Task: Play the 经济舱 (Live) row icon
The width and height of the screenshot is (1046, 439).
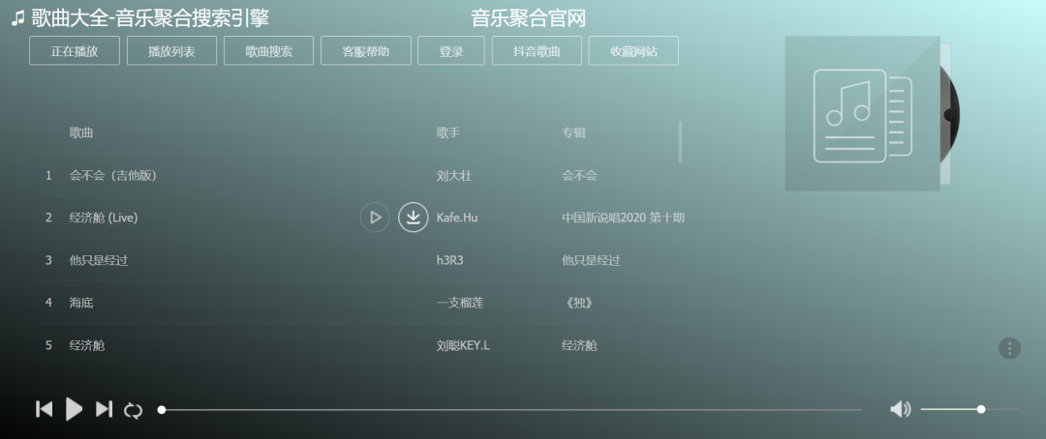Action: (x=375, y=218)
